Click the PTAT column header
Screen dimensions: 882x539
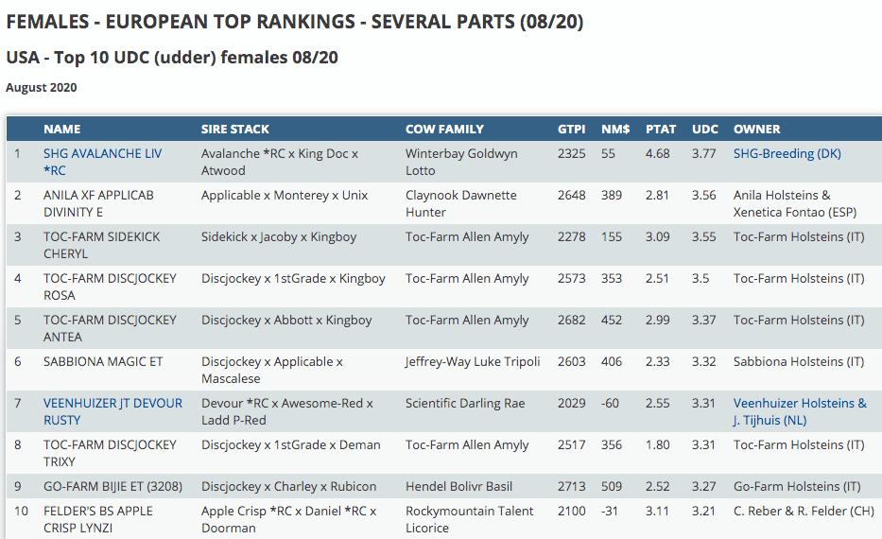click(x=660, y=129)
